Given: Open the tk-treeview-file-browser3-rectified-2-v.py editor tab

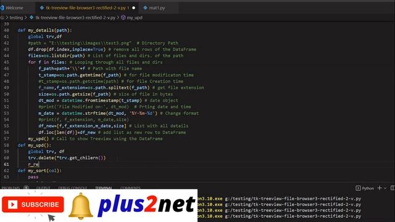Looking at the screenshot, I should (x=87, y=8).
